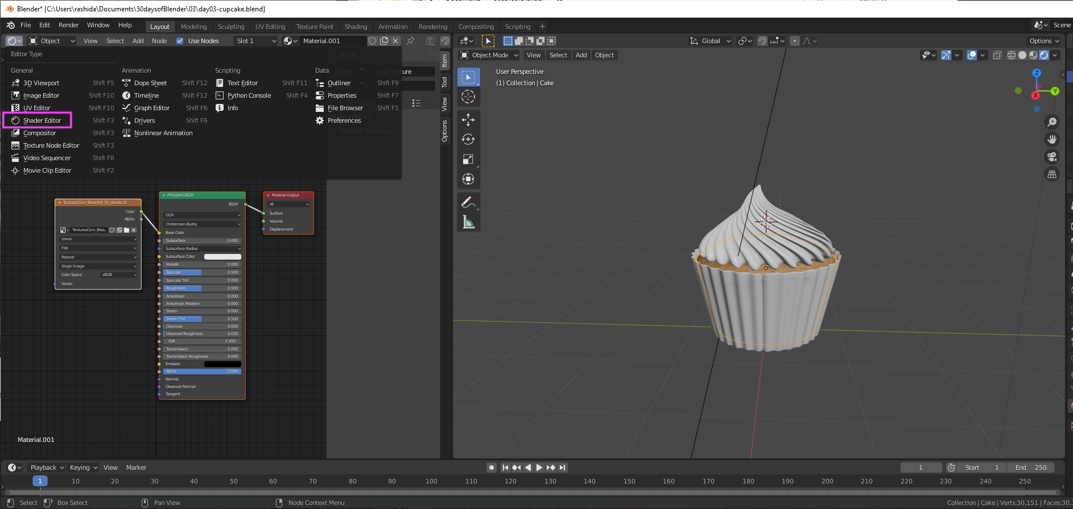Open the Object shader type dropdown
Image resolution: width=1073 pixels, height=509 pixels.
tap(52, 41)
